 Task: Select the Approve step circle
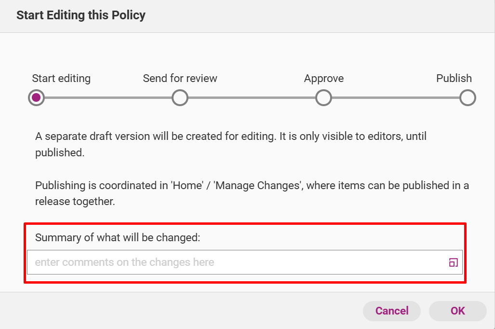[x=323, y=97]
